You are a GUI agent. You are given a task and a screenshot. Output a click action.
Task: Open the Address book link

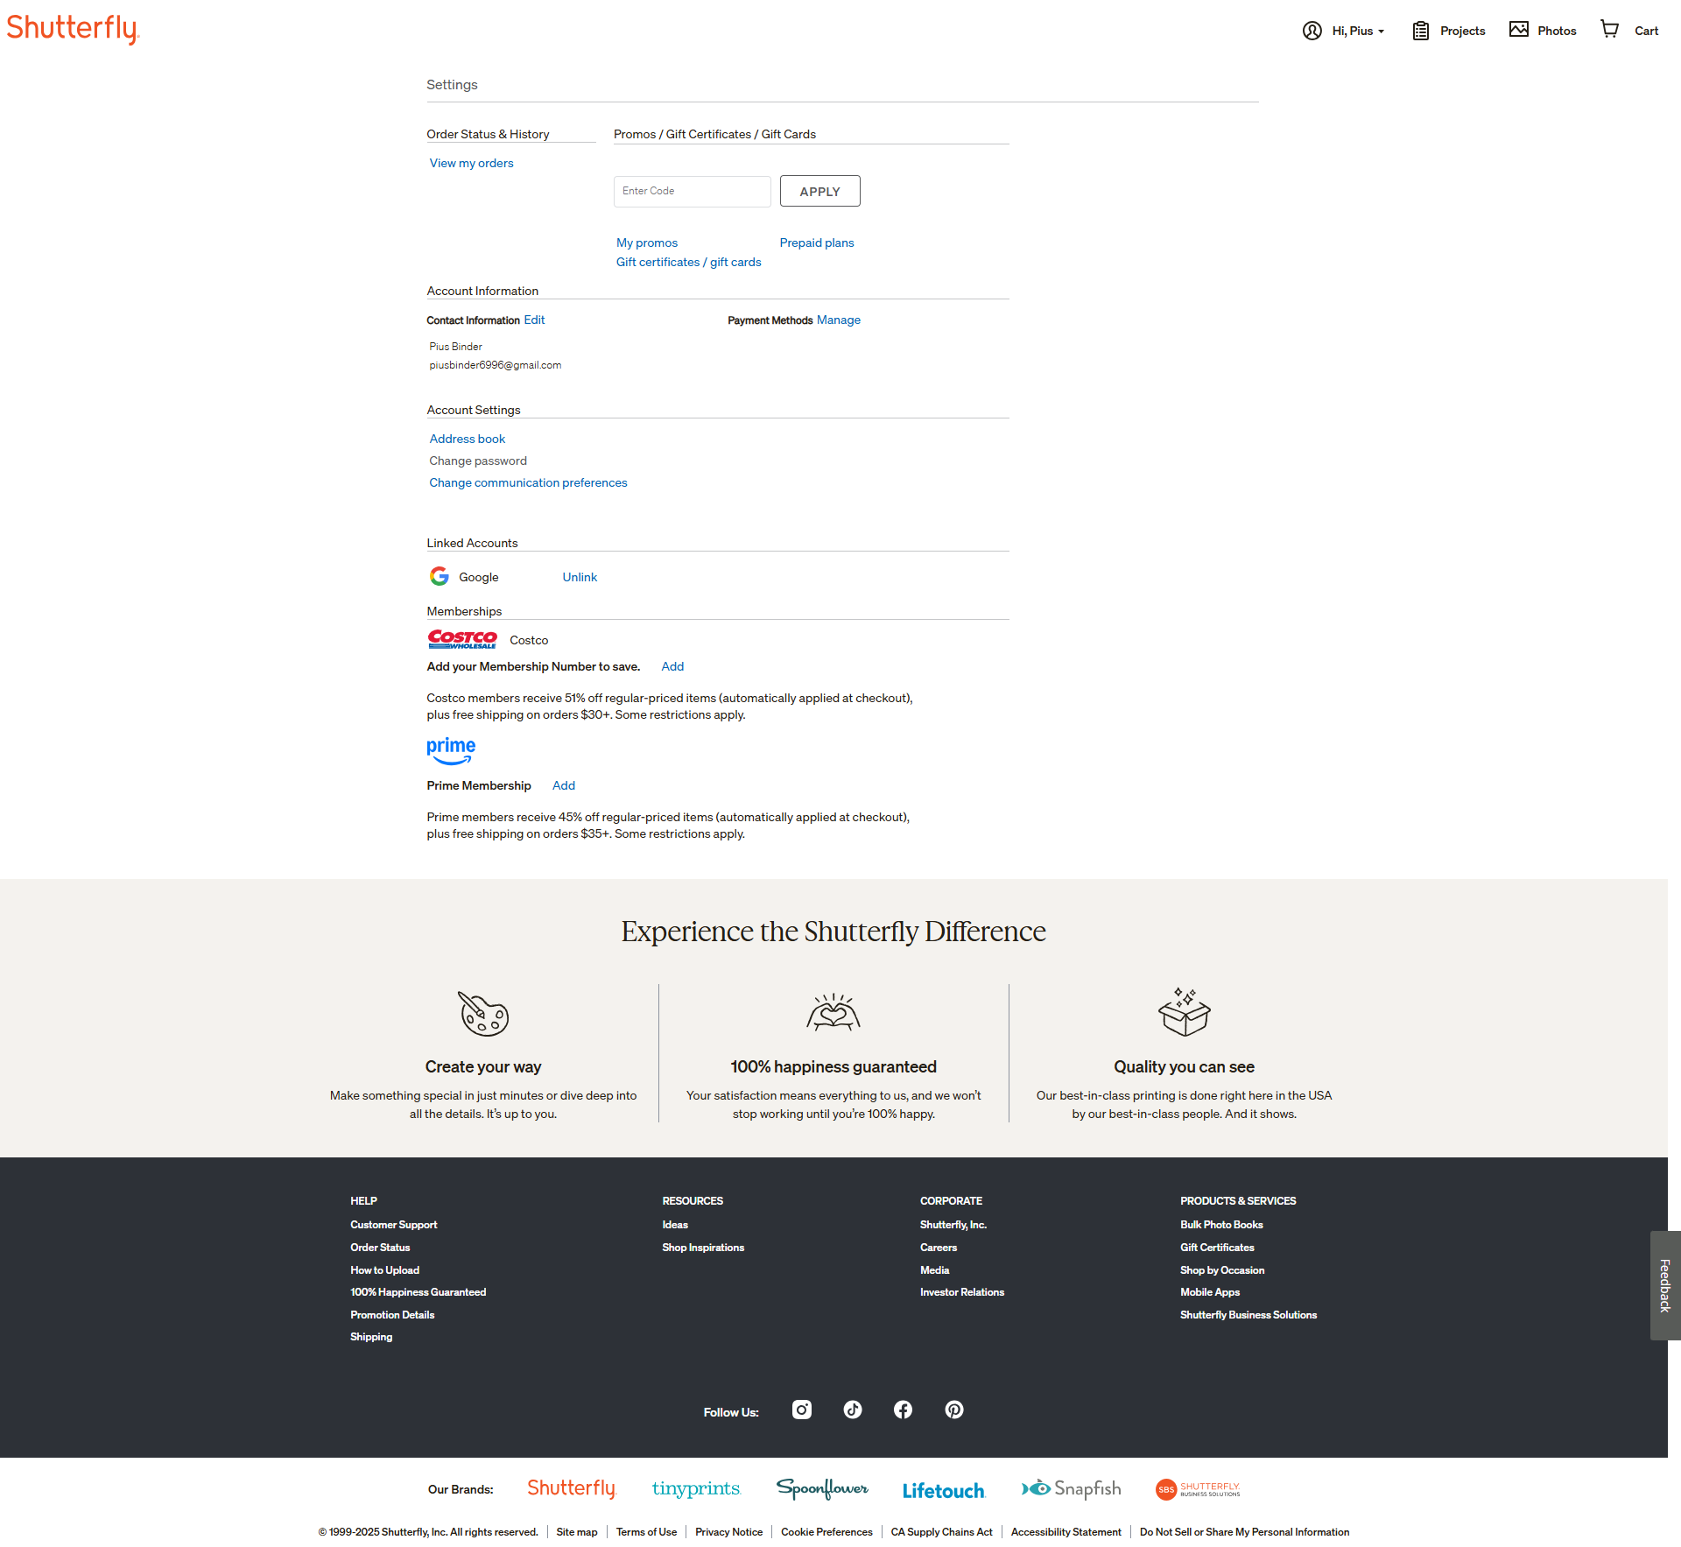point(467,439)
